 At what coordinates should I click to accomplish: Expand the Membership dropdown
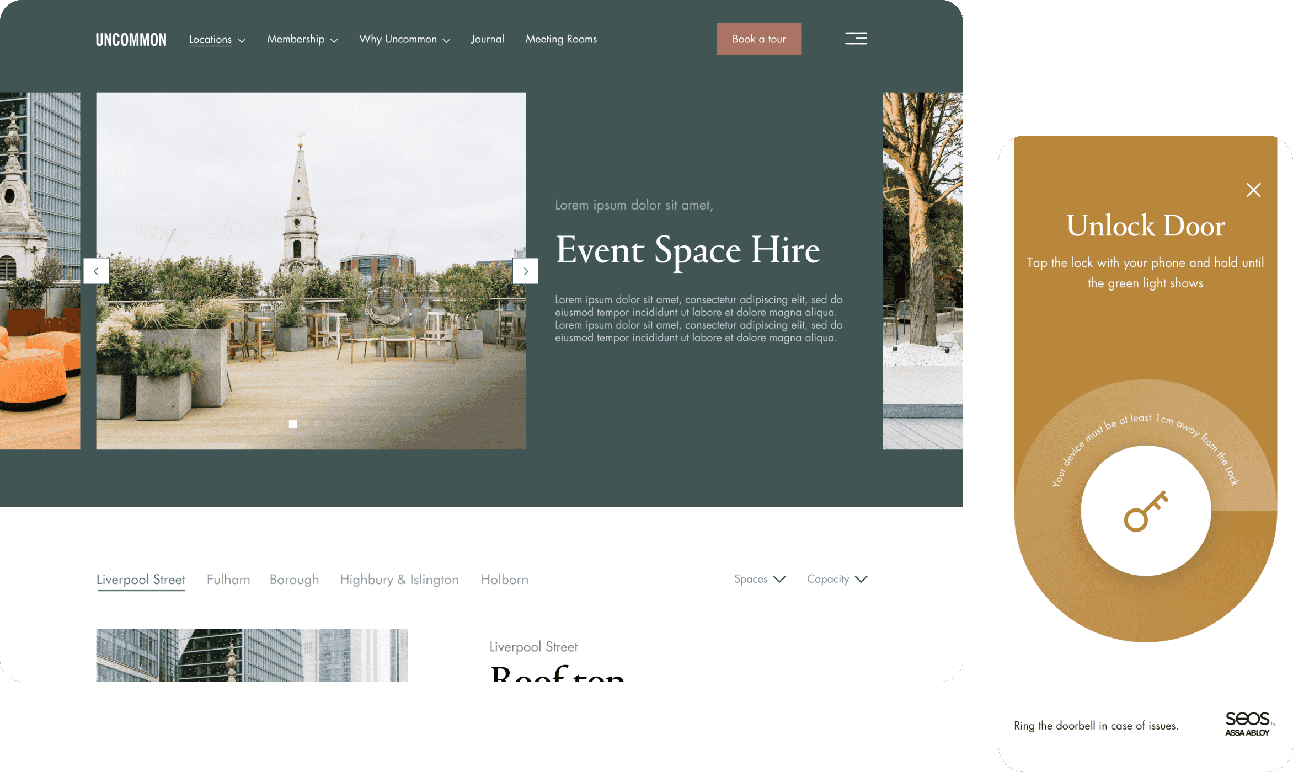[302, 39]
